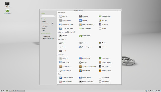This screenshot has width=161, height=92.
Task: Open File Management preferences icon
Action: 61,20
